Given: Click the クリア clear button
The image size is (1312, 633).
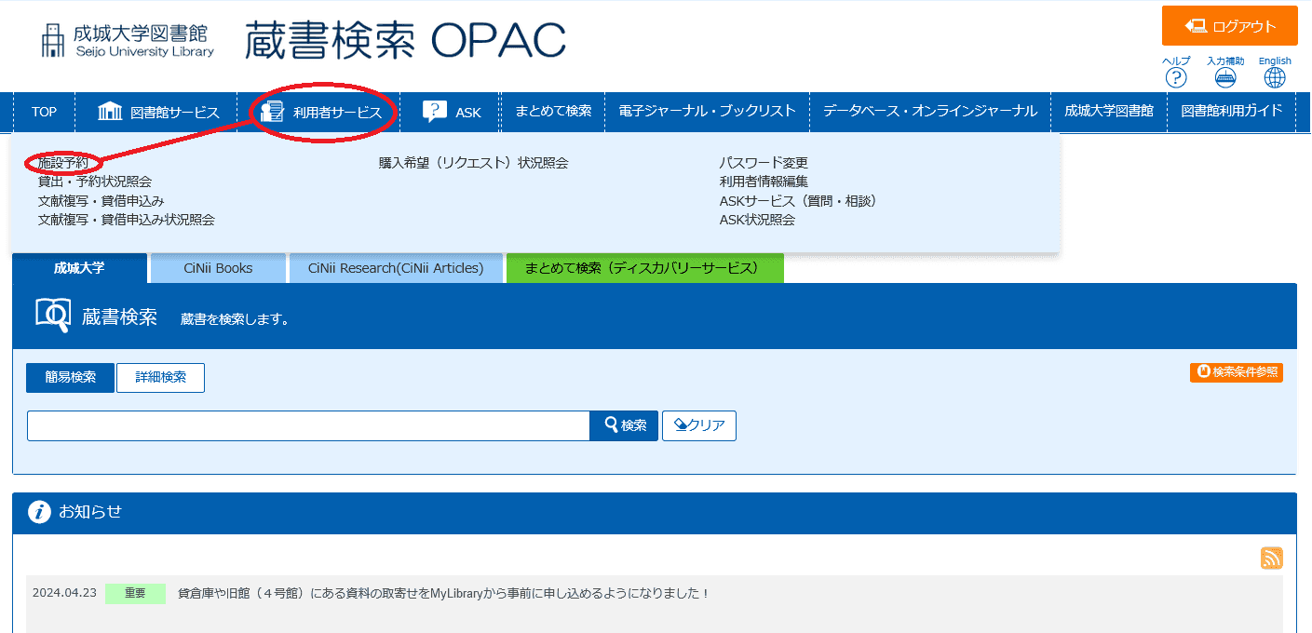Looking at the screenshot, I should 698,425.
